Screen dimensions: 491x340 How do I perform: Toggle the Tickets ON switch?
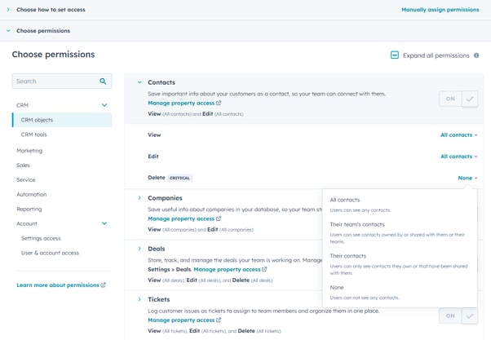point(449,316)
